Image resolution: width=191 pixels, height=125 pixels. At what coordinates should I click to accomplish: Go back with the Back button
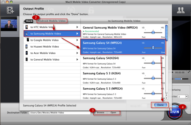pos(29,21)
